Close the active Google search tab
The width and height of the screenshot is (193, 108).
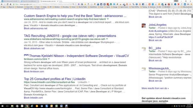58,1
